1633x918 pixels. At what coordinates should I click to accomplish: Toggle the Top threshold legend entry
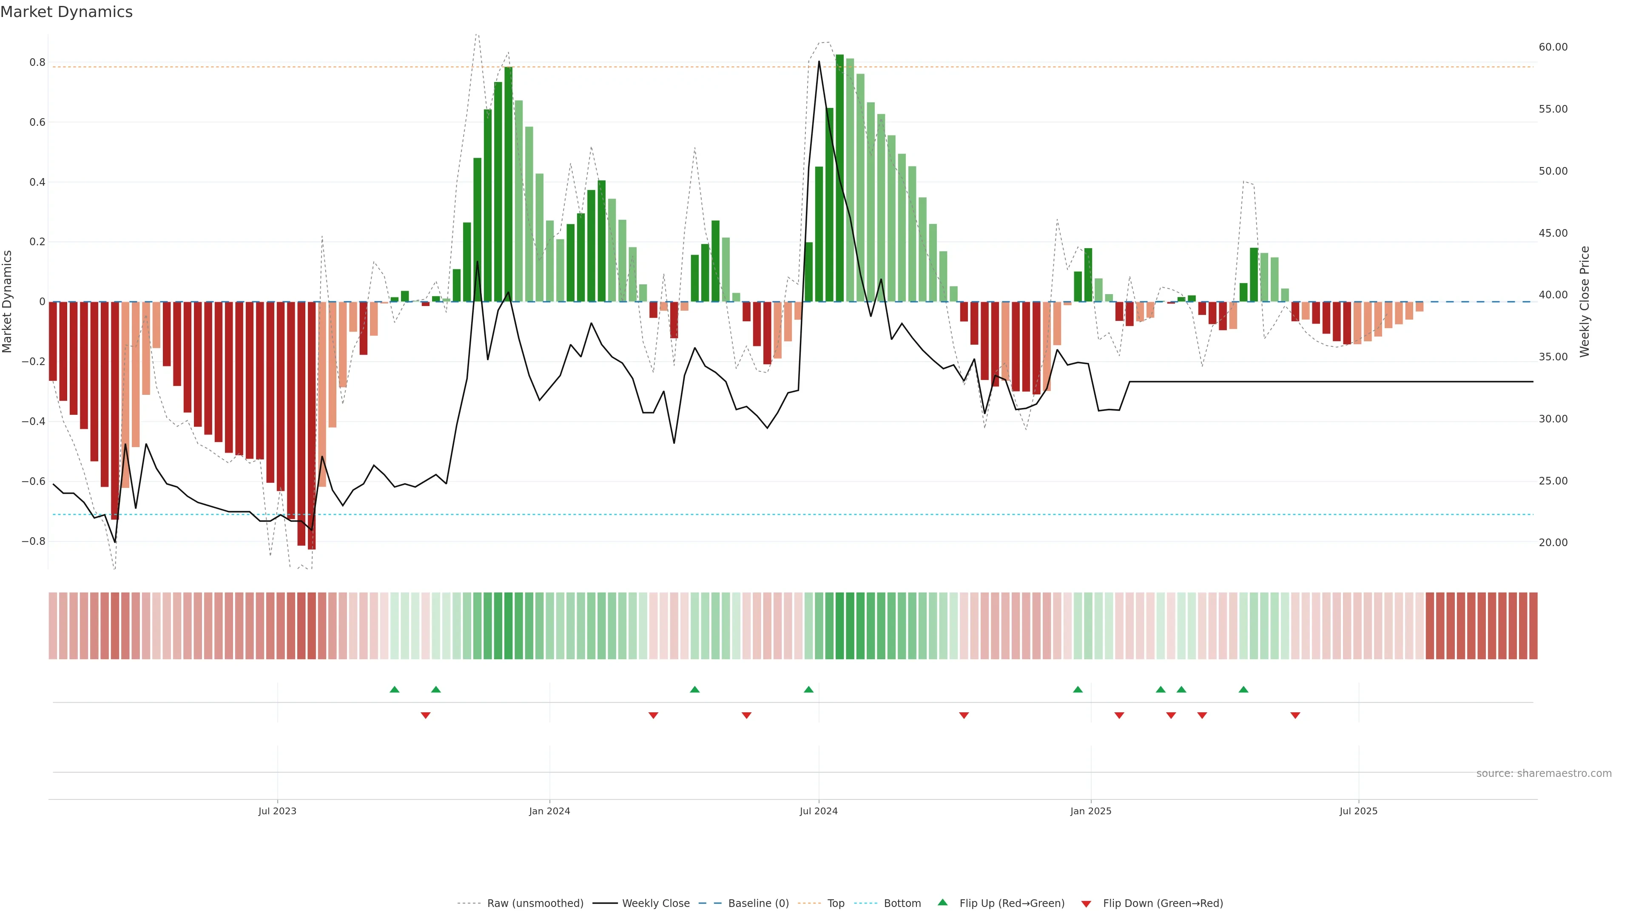836,904
